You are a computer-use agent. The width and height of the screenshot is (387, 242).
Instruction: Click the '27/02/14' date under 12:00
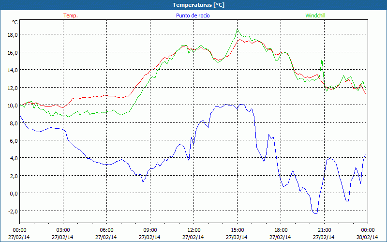193,237
